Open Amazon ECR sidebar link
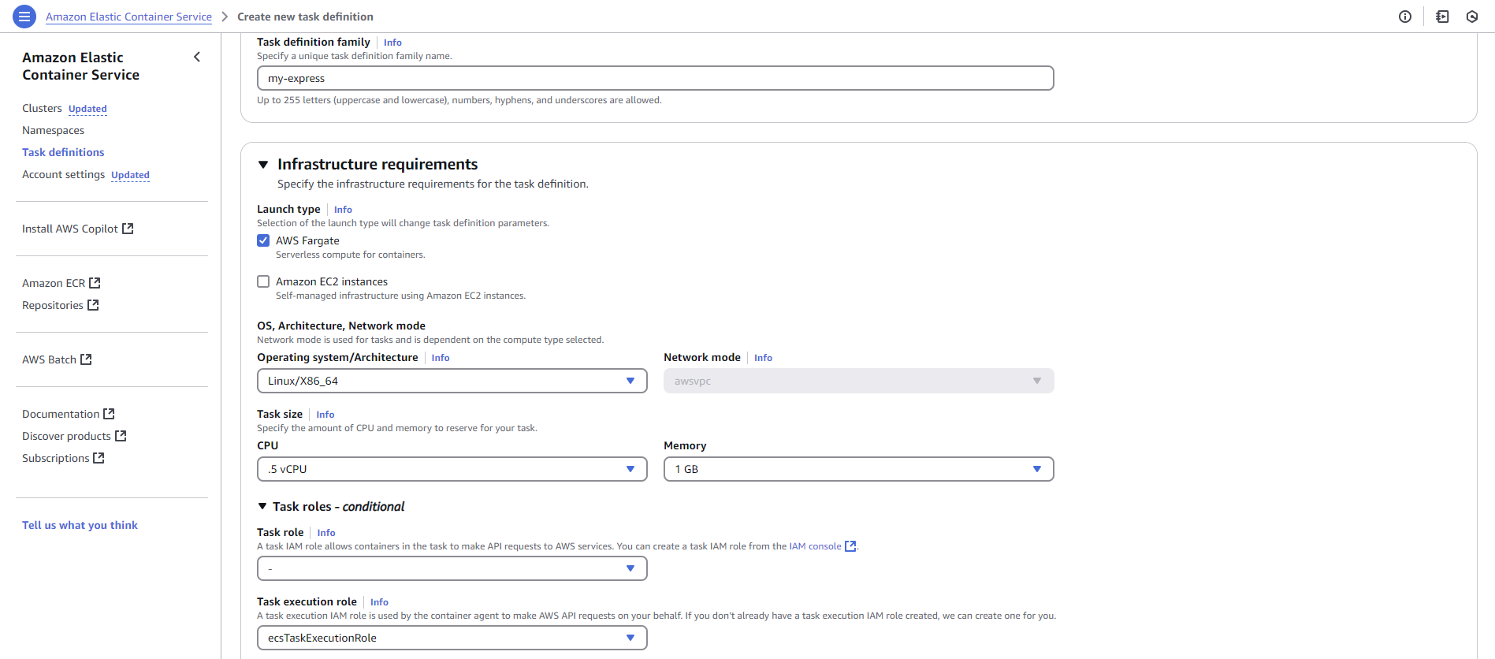 click(x=54, y=283)
